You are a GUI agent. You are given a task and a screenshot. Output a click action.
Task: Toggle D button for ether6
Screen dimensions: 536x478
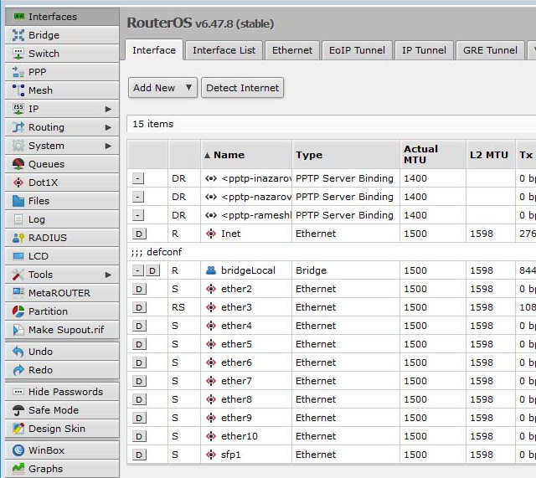(139, 363)
